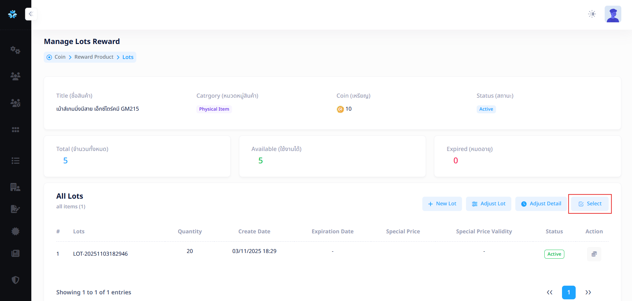Image resolution: width=632 pixels, height=301 pixels.
Task: Open the user management gear icon
Action: coord(15,103)
